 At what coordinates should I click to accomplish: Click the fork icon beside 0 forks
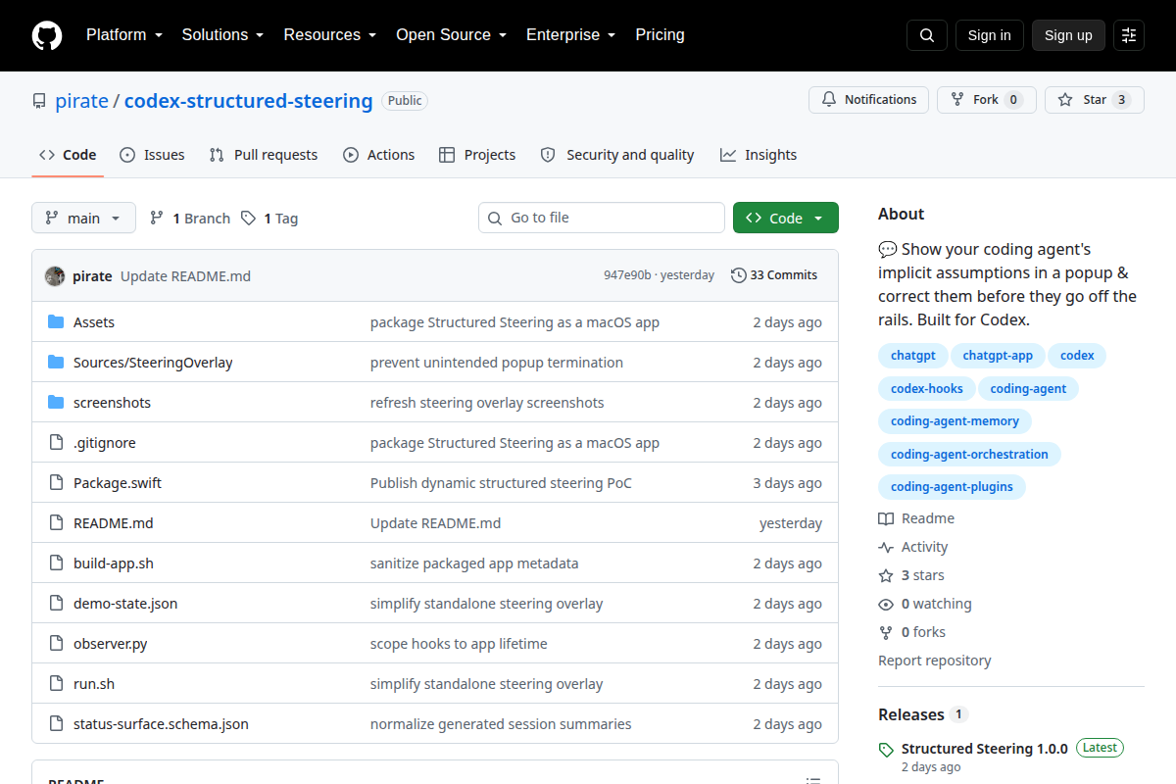[x=886, y=632]
